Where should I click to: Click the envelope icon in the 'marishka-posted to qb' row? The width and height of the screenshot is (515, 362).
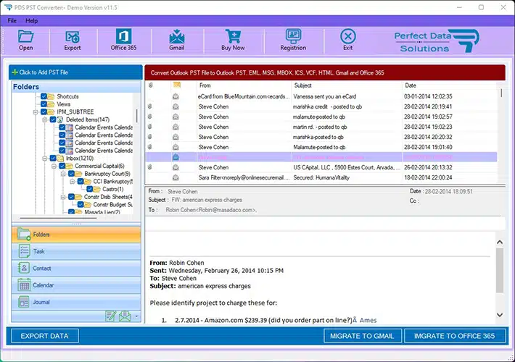(176, 137)
